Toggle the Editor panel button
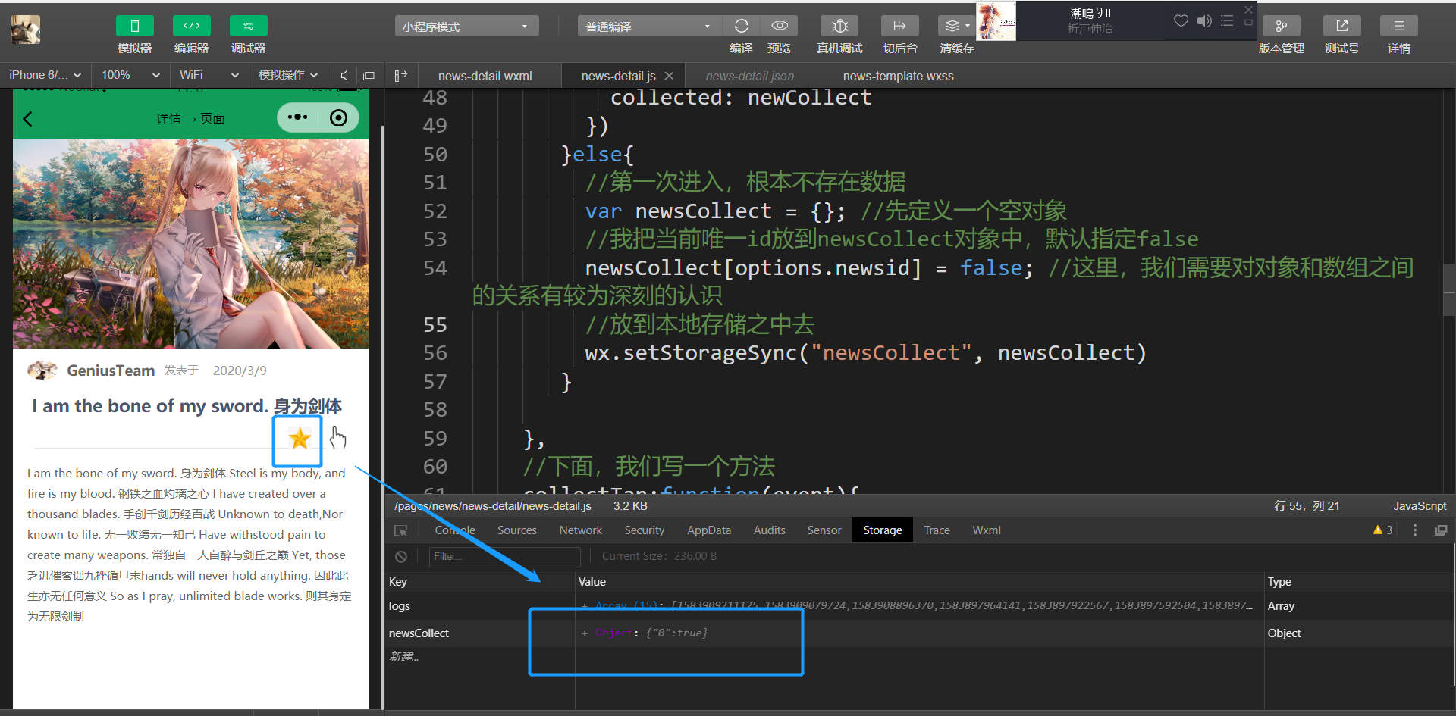The height and width of the screenshot is (716, 1456). pos(191,26)
